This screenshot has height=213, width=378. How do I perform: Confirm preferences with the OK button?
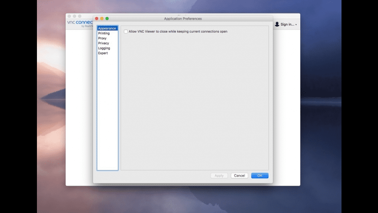[260, 176]
